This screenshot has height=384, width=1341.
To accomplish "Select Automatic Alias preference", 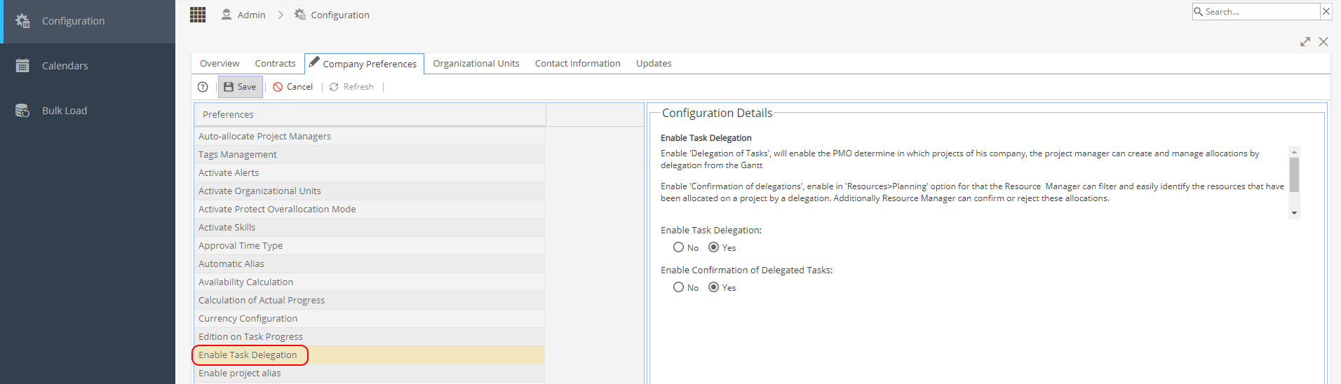I will (x=370, y=263).
